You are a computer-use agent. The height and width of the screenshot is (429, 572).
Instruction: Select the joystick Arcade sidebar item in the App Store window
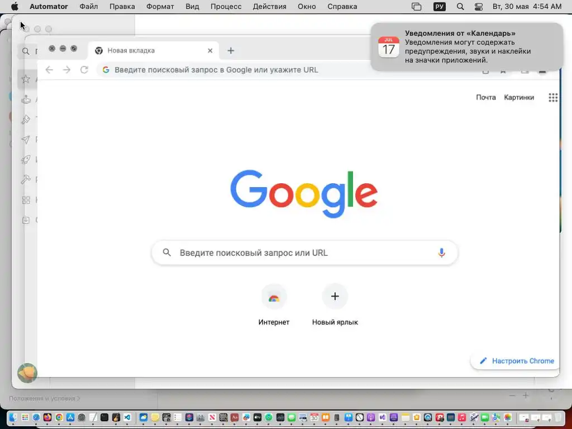pos(26,99)
